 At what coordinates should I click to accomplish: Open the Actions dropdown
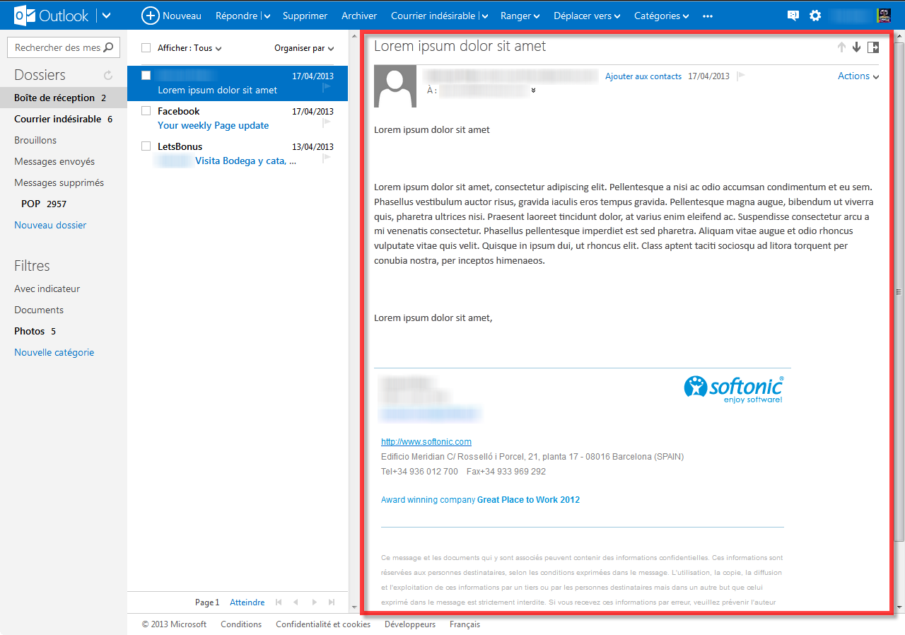(x=858, y=76)
